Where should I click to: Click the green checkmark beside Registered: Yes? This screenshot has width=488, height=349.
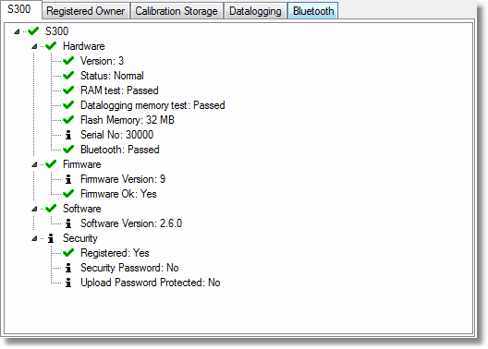(x=68, y=253)
